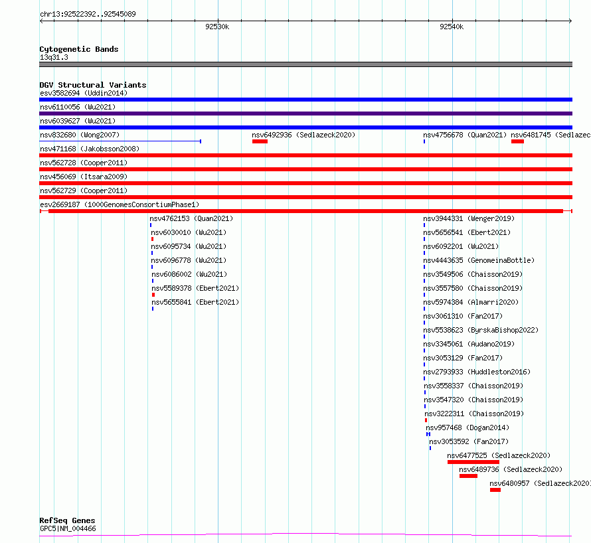The height and width of the screenshot is (543, 591).
Task: Click the nsv6492936 (Sedlazeck2020) red bar
Action: coord(260,141)
